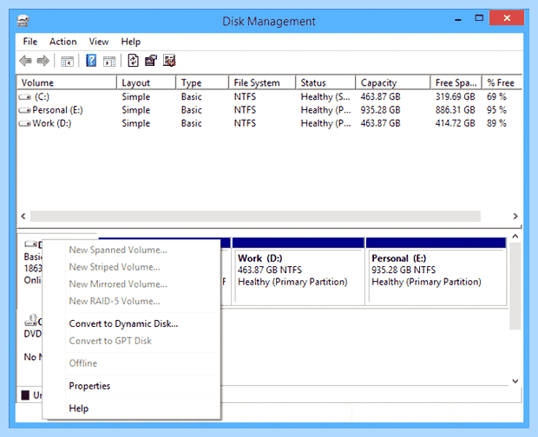The height and width of the screenshot is (437, 538).
Task: Sort by the File System column header
Action: (x=262, y=82)
